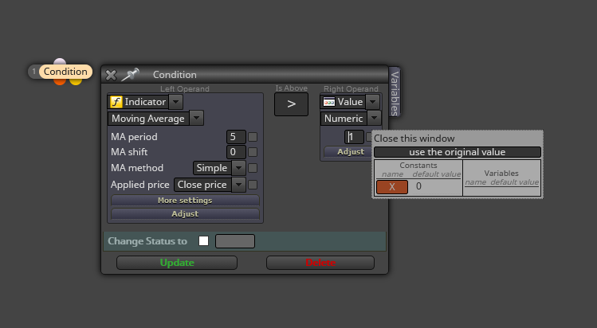This screenshot has width=597, height=328.
Task: Select the constant named X
Action: pyautogui.click(x=392, y=187)
